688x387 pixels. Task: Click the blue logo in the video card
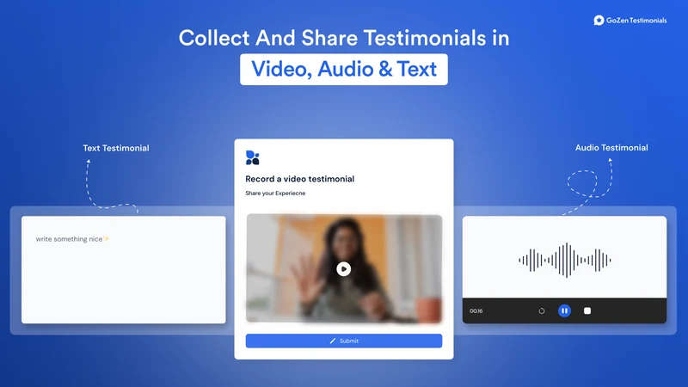pos(252,157)
